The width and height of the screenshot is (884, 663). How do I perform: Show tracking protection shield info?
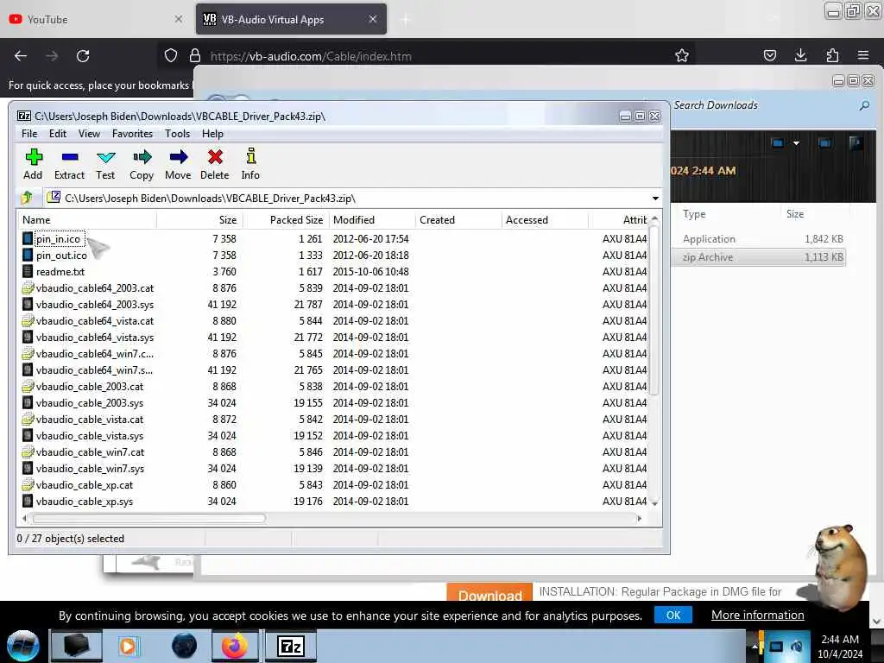[171, 56]
